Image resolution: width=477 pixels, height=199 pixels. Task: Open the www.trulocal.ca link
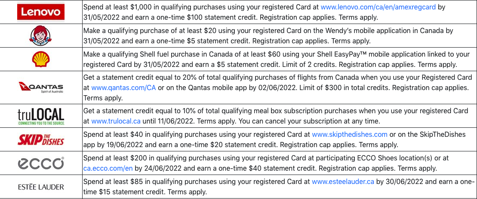click(x=116, y=121)
